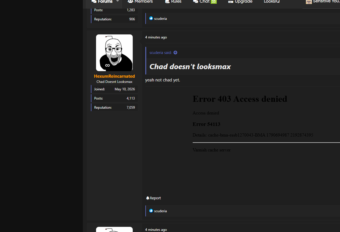Jump to quoted post via arrow icon
This screenshot has height=232, width=340.
[175, 53]
